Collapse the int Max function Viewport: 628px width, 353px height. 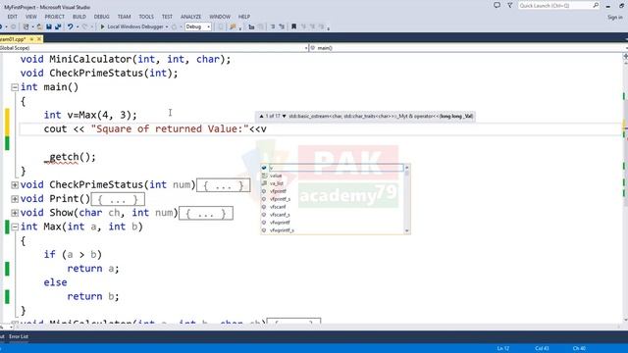pyautogui.click(x=15, y=227)
